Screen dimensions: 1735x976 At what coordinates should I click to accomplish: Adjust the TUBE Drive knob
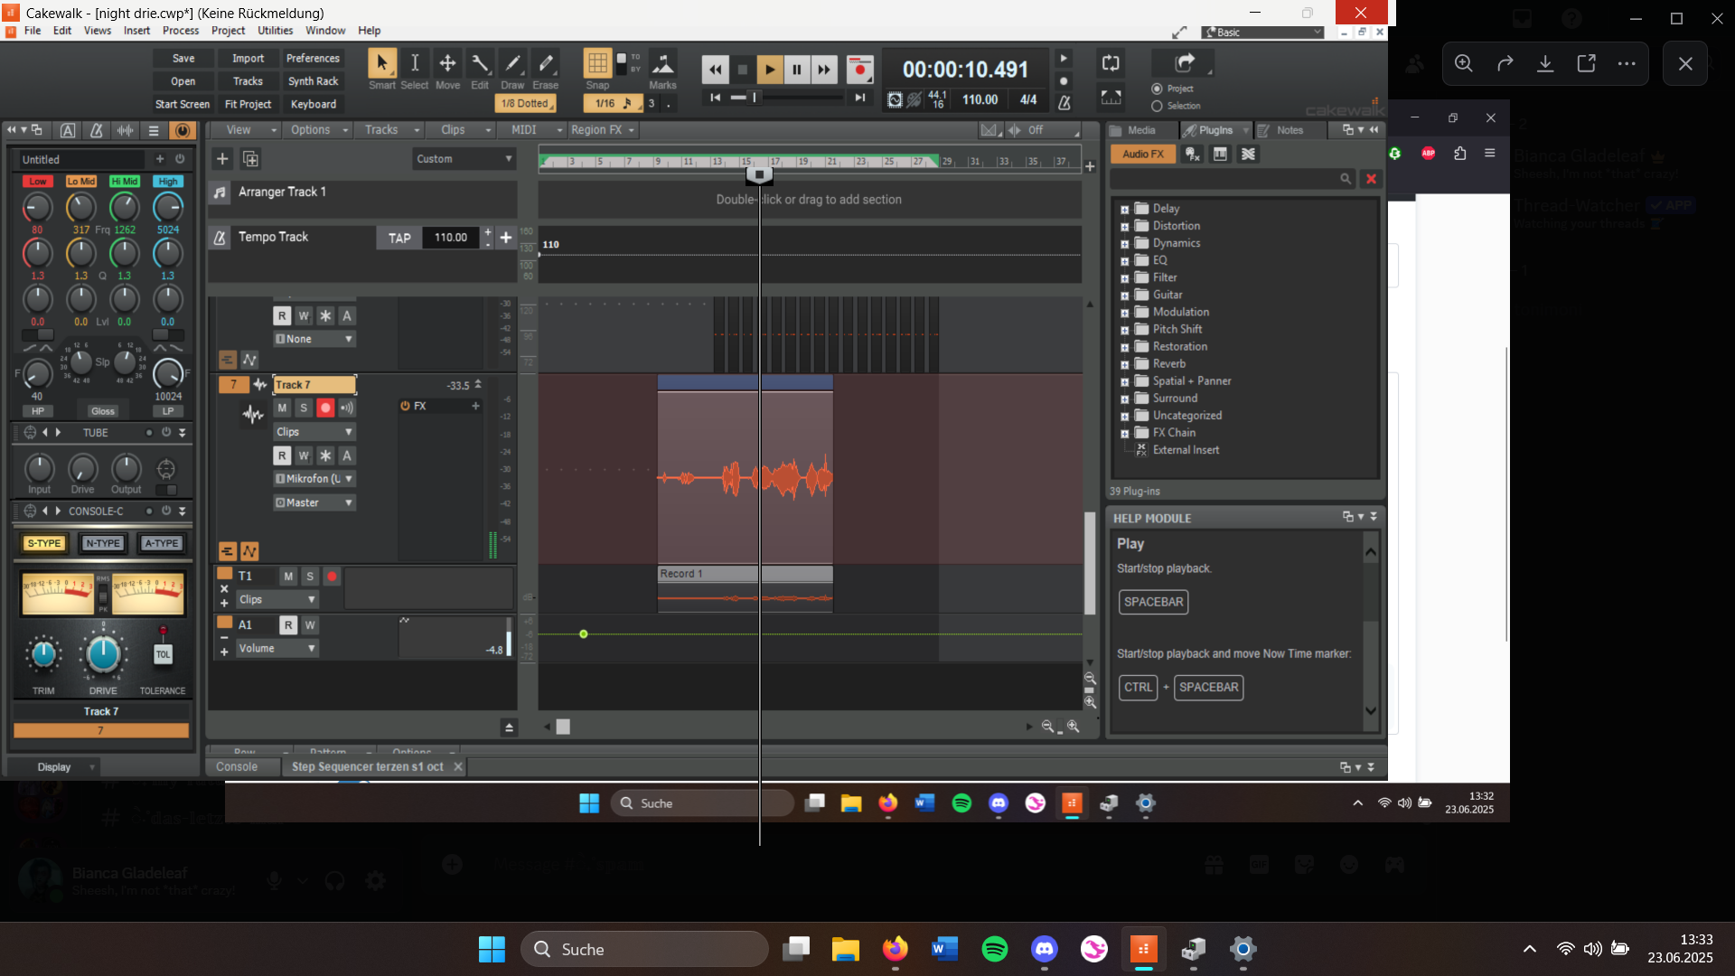click(82, 468)
